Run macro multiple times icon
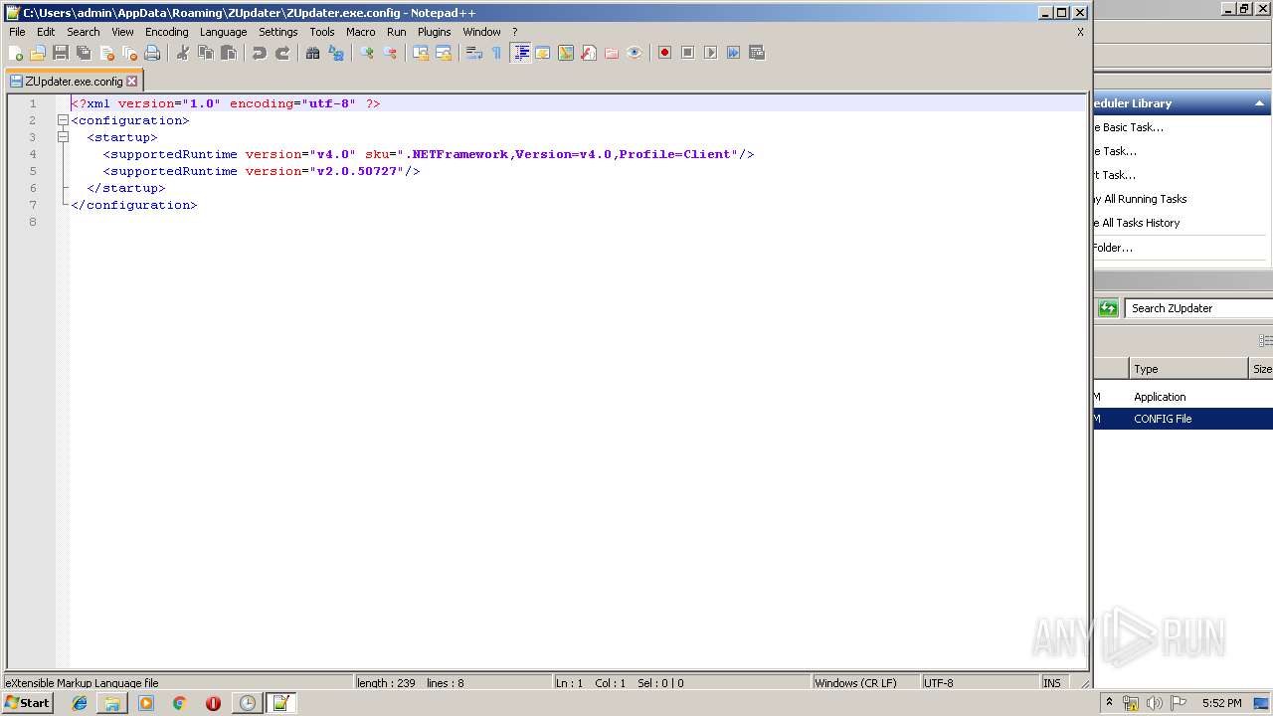The image size is (1273, 716). tap(734, 53)
